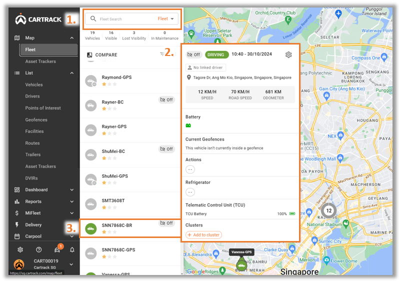The image size is (399, 281).
Task: Click Rayner-BC vehicle icon
Action: tap(91, 105)
